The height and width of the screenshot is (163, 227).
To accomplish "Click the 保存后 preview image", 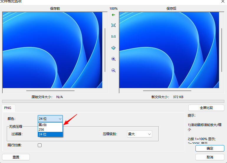I will [x=169, y=50].
